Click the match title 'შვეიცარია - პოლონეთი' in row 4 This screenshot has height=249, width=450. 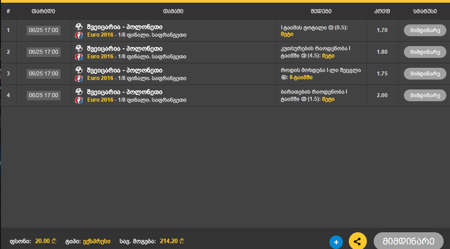point(125,92)
